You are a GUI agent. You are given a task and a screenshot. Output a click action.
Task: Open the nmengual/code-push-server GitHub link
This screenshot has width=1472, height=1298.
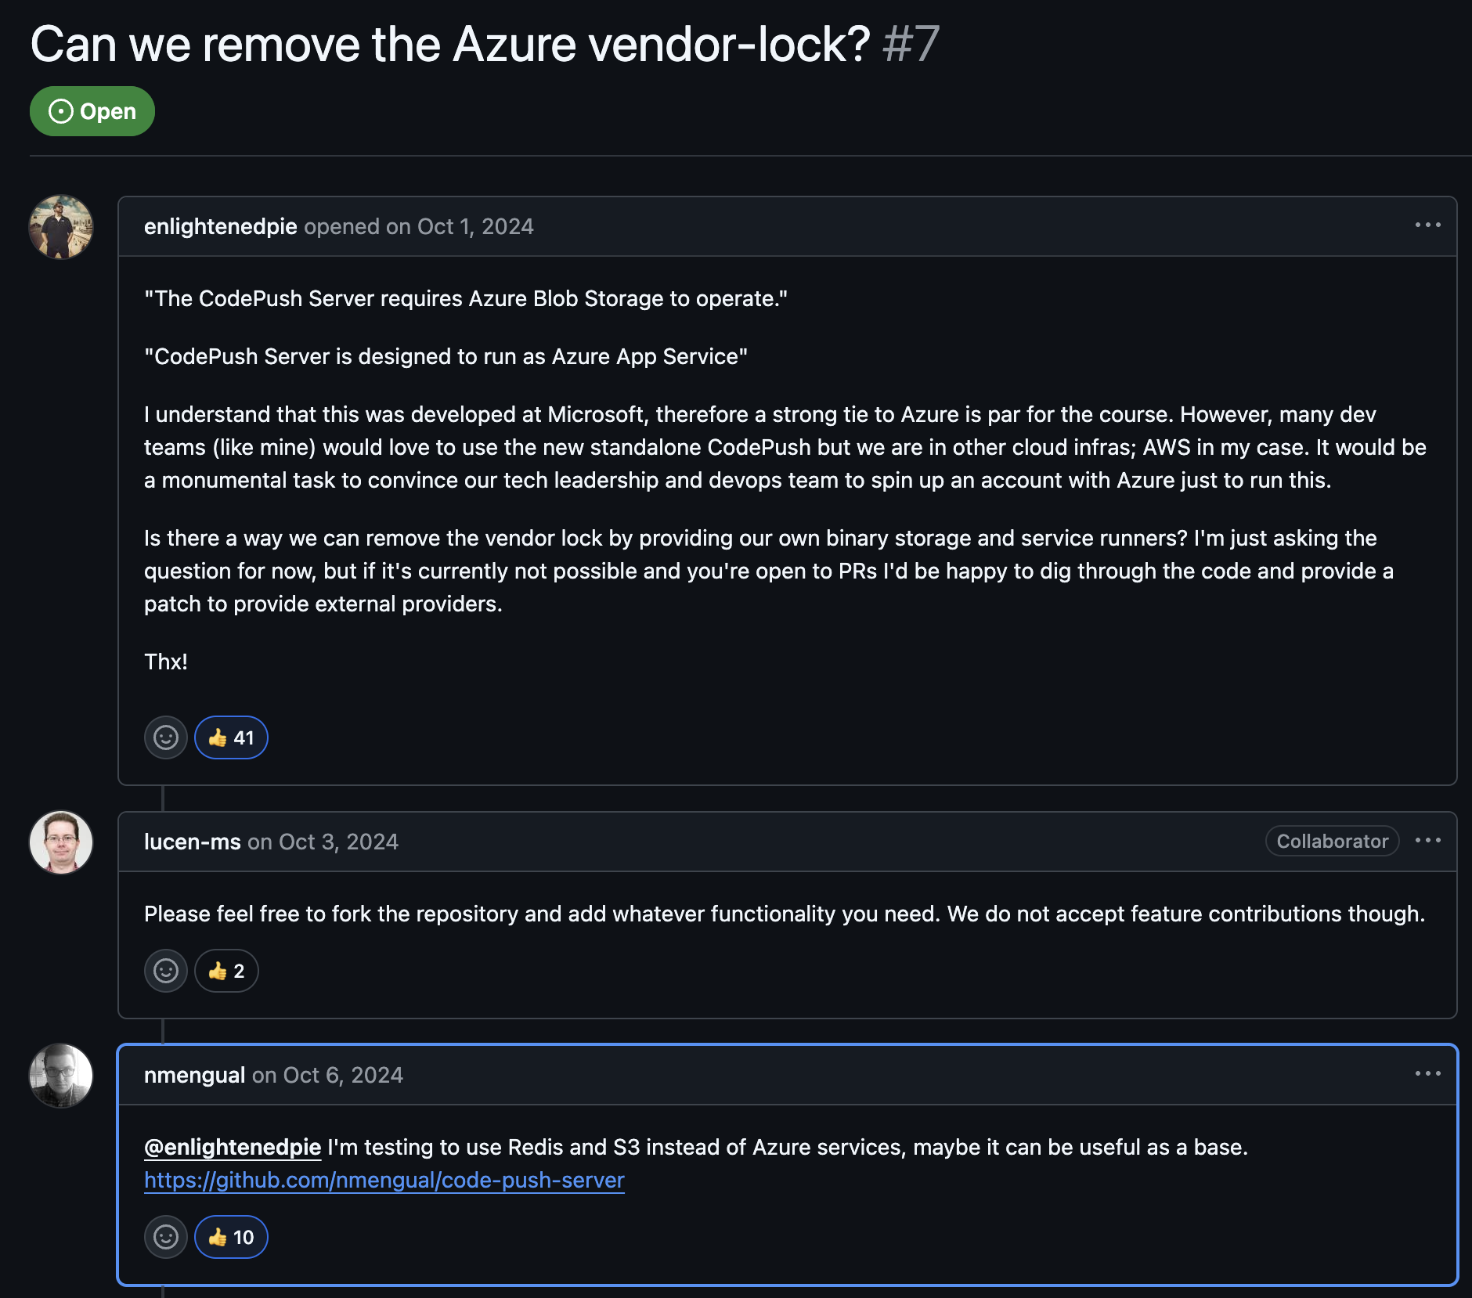click(x=384, y=1180)
